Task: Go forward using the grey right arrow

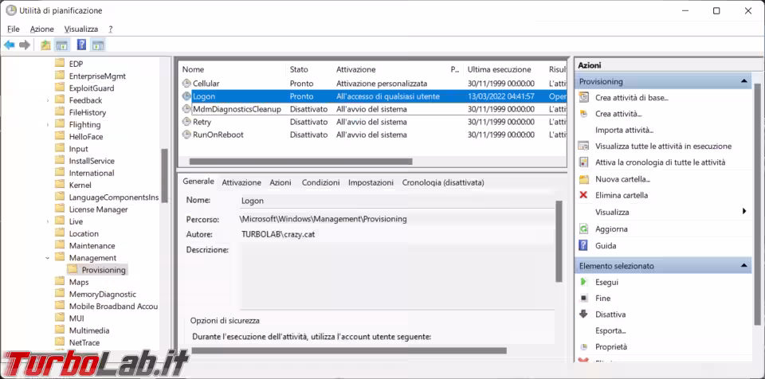Action: click(x=25, y=45)
